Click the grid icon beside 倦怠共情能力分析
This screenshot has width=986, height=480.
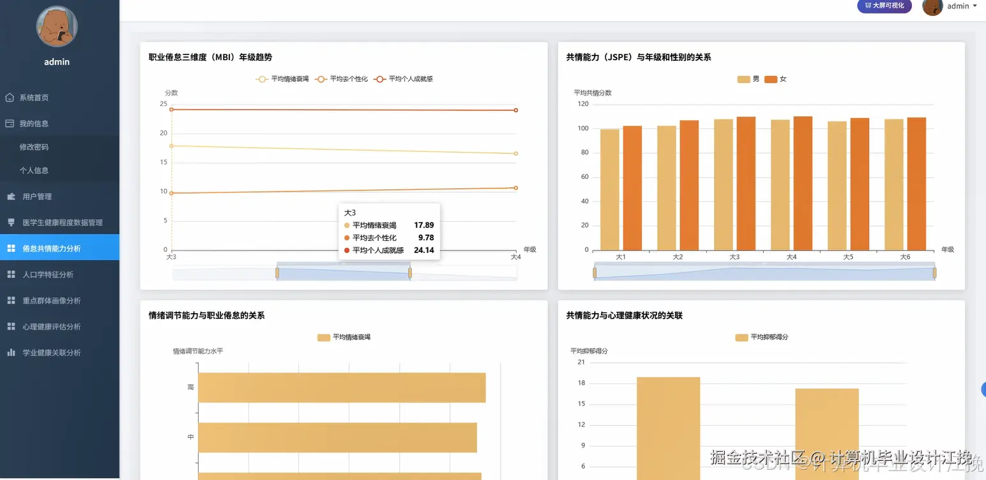(11, 249)
